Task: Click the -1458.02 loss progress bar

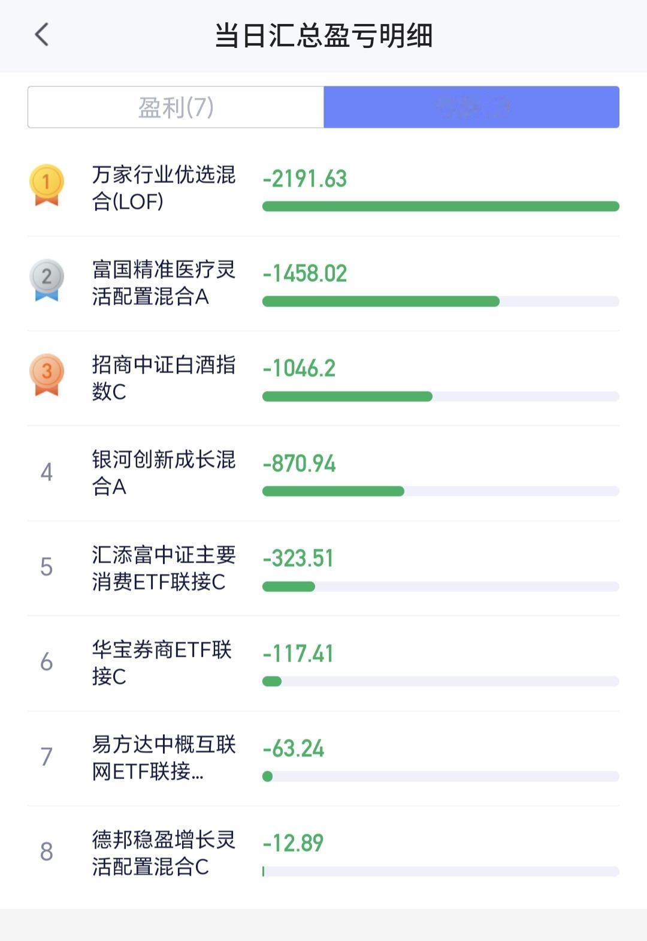Action: point(441,301)
